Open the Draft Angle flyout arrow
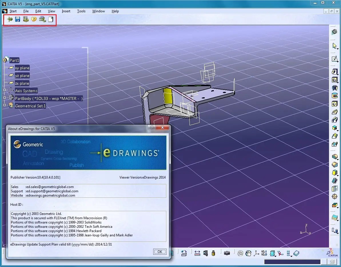This screenshot has width=341, height=267. [338, 175]
